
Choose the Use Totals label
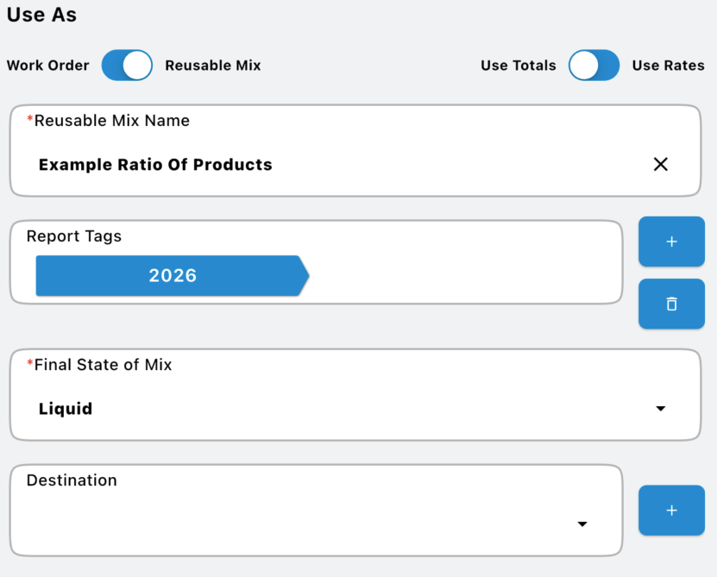coord(518,66)
